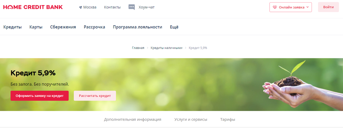Go to Кредиты наличными breadcrumb
Image resolution: width=343 pixels, height=132 pixels.
coord(166,48)
